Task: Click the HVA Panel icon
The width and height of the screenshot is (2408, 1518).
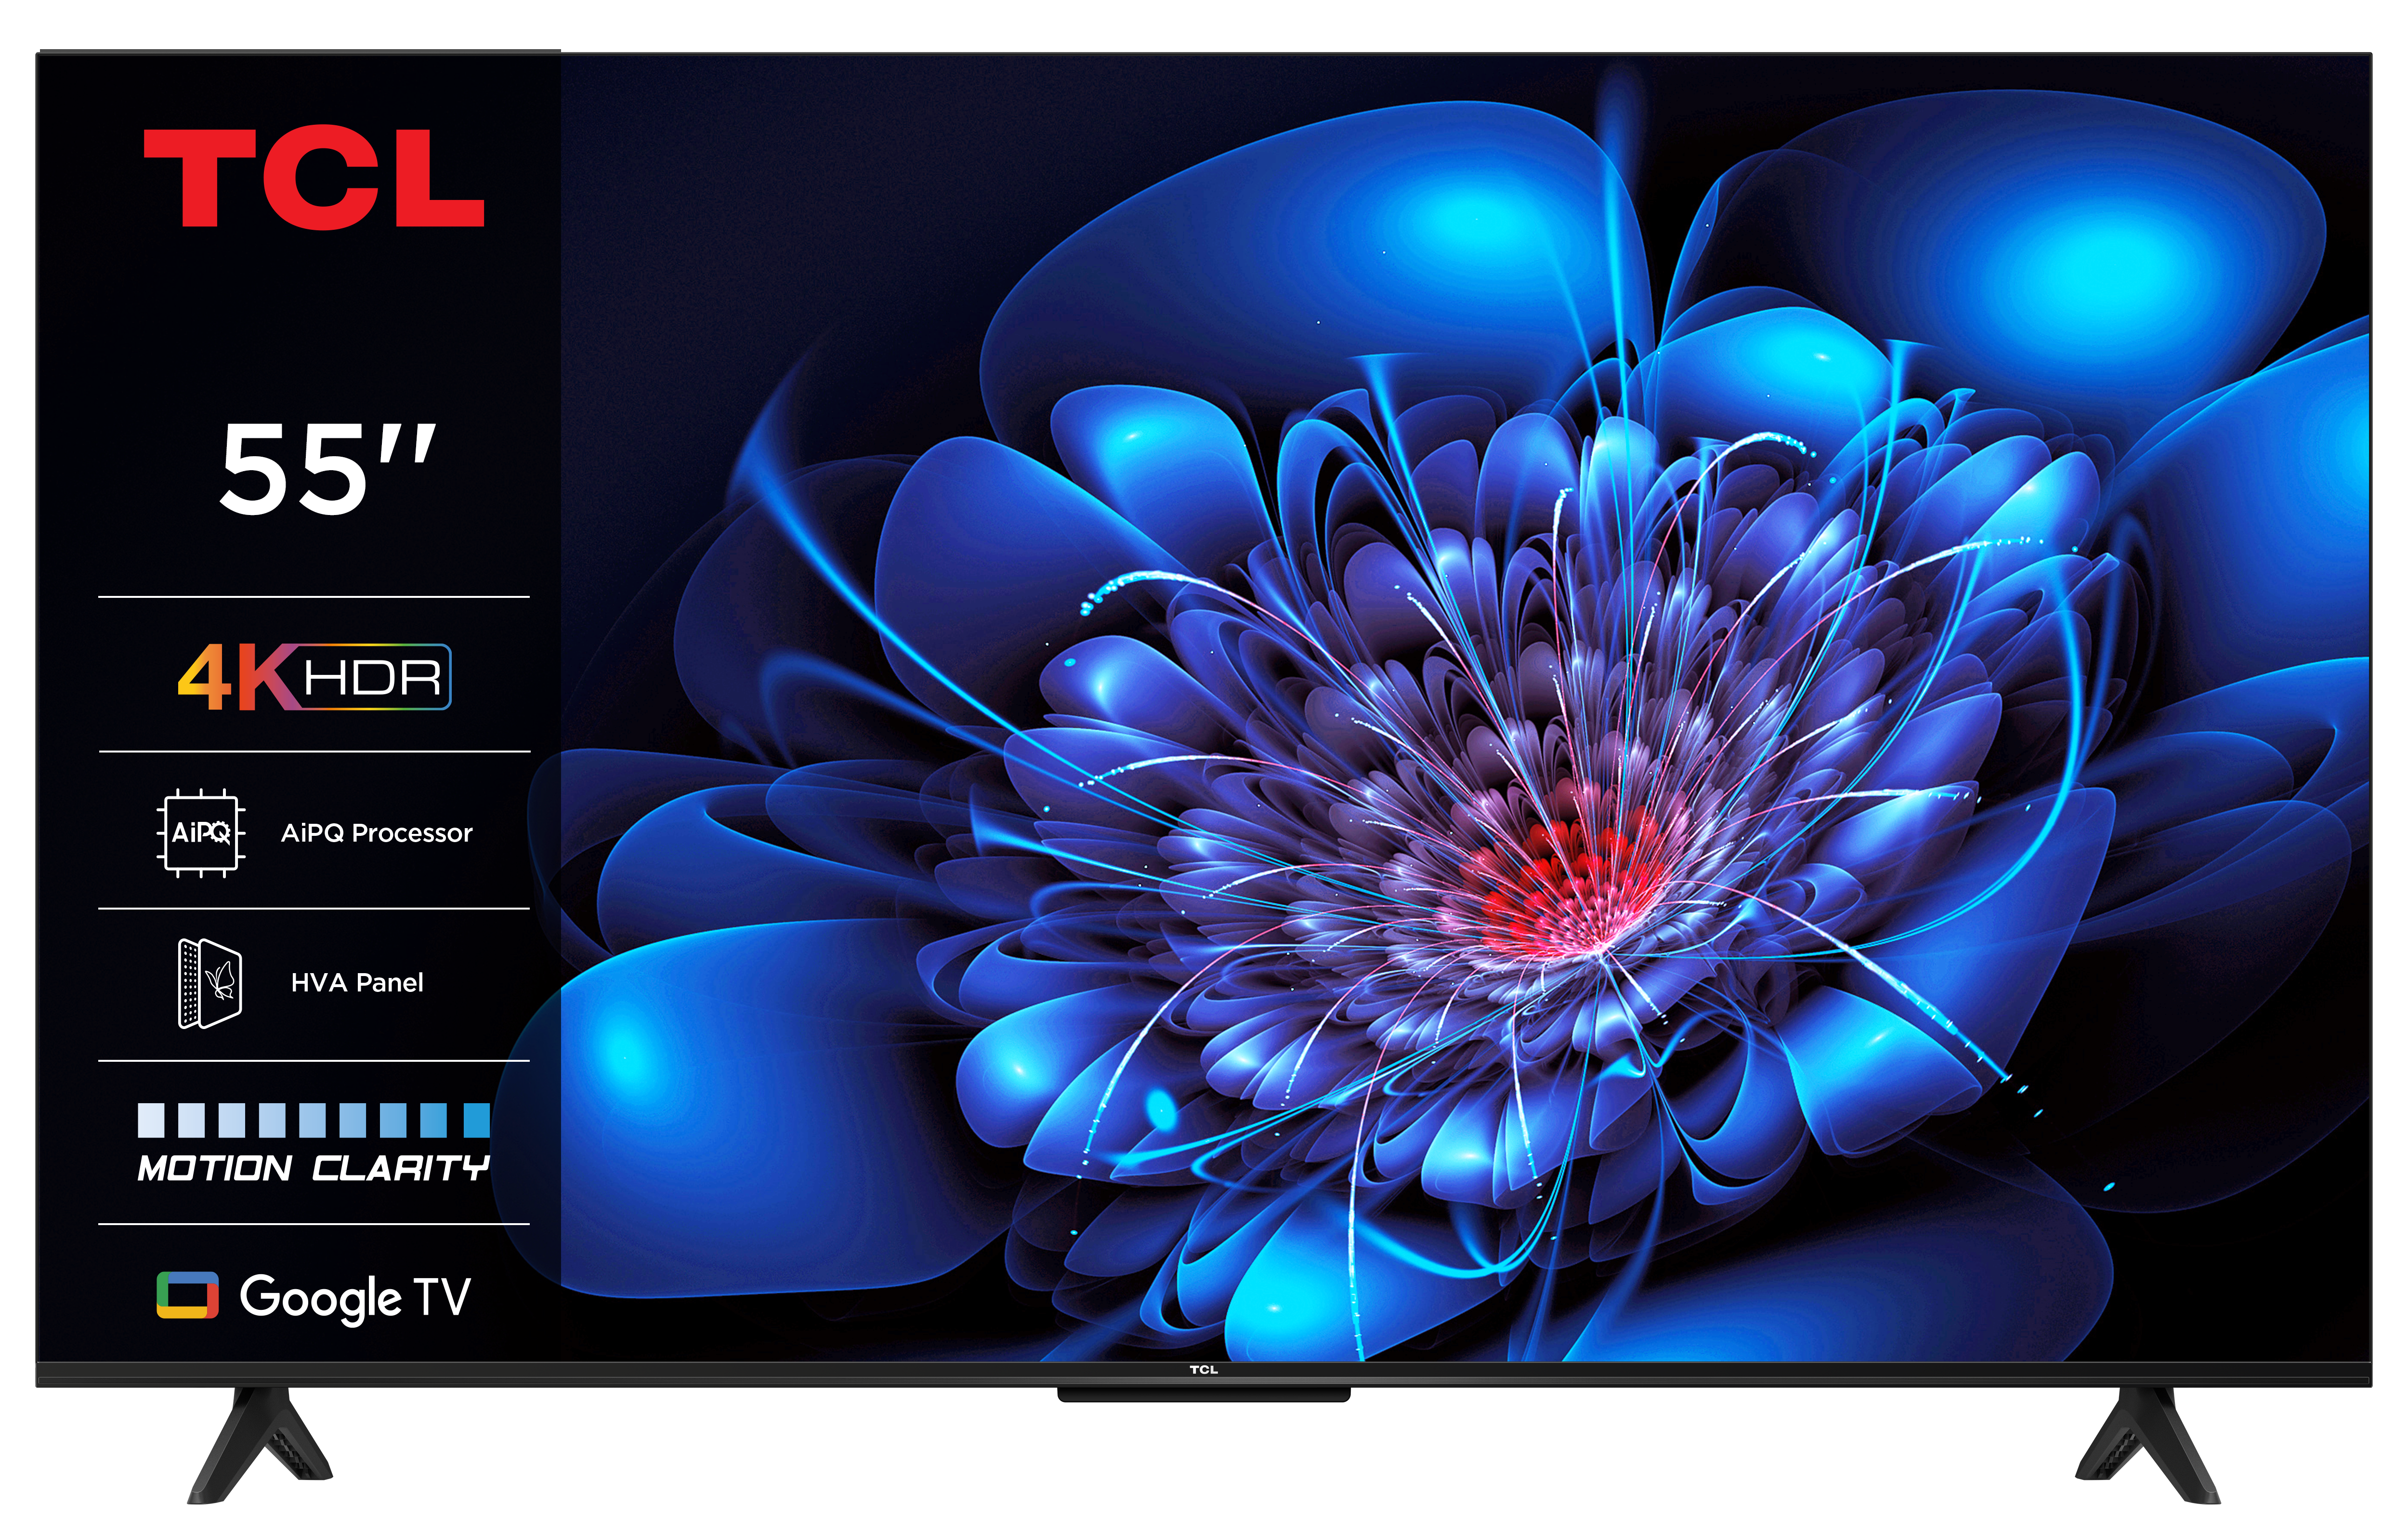Action: (x=209, y=983)
